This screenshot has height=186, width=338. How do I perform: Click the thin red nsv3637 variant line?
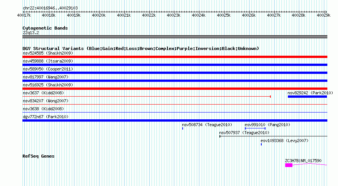point(147,97)
